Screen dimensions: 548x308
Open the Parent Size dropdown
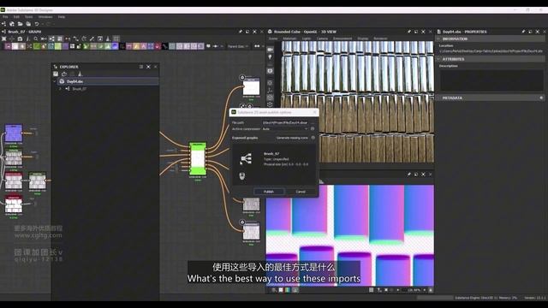pyautogui.click(x=238, y=46)
